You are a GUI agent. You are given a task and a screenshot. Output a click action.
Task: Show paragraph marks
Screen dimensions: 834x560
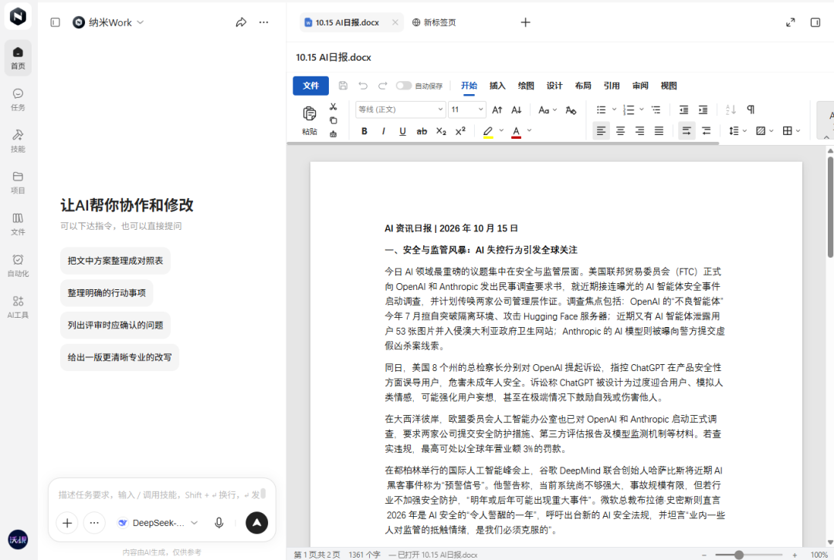tap(751, 110)
